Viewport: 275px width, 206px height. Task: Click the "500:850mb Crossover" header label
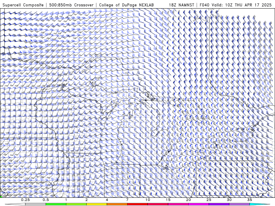click(x=71, y=5)
